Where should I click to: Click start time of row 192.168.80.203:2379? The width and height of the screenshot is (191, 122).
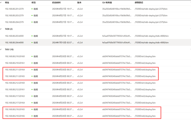pos(63,15)
